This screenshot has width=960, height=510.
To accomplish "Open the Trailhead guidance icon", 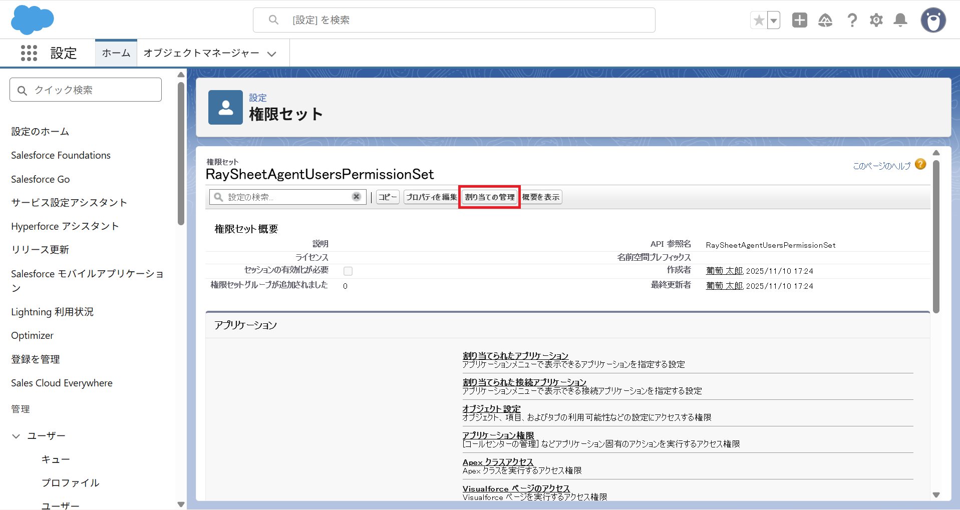I will [825, 21].
